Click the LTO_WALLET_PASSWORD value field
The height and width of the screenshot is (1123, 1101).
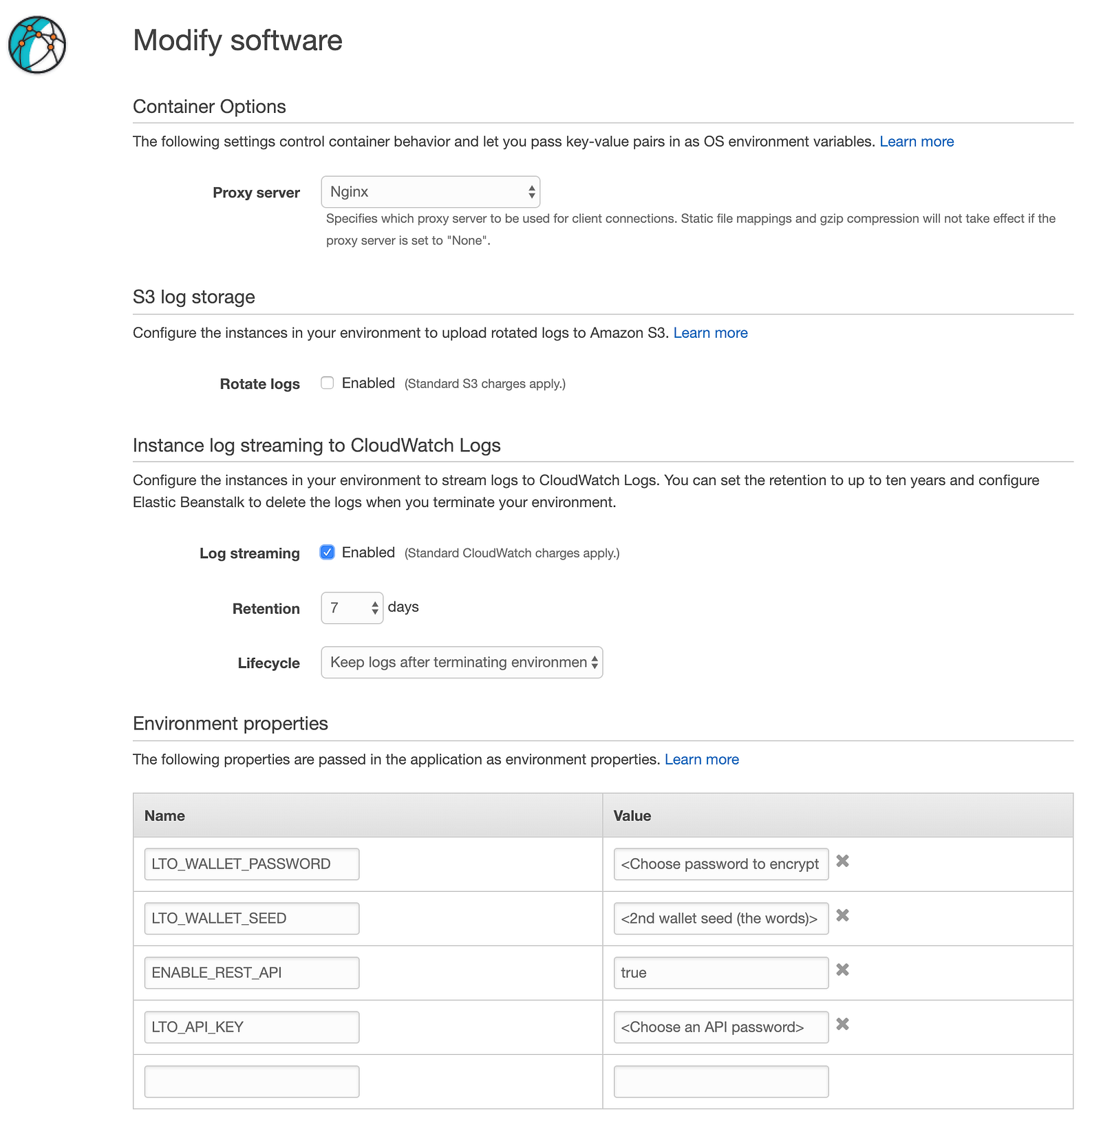click(720, 864)
